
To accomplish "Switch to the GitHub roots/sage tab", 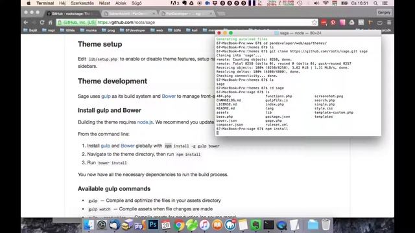I will [x=71, y=14].
